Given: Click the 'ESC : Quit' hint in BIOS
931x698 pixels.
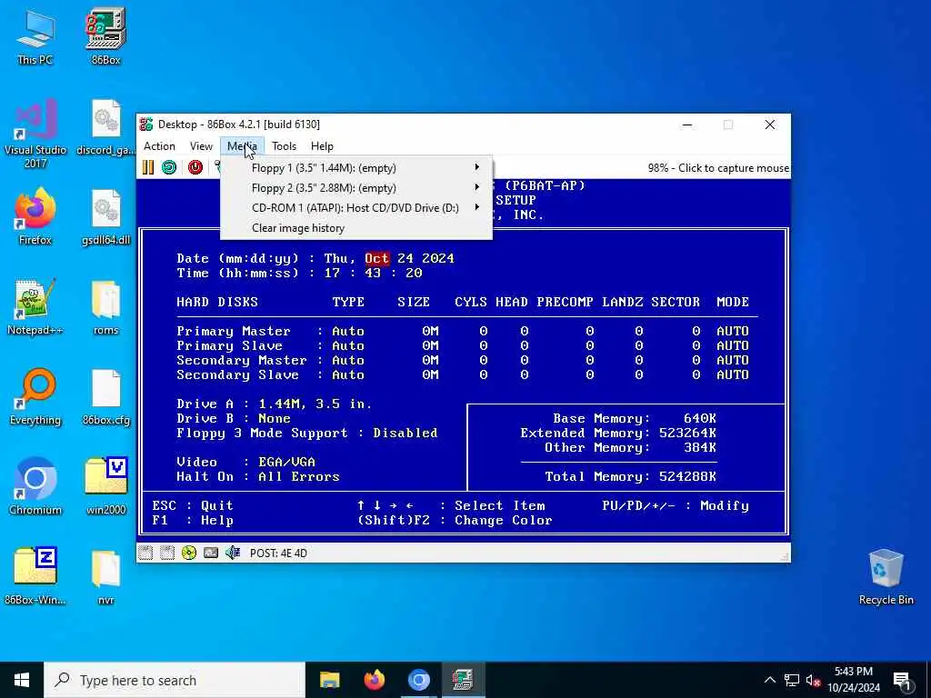Looking at the screenshot, I should click(x=193, y=505).
